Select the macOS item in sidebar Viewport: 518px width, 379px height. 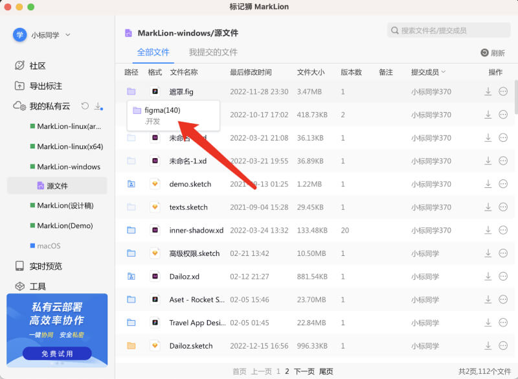pos(49,245)
